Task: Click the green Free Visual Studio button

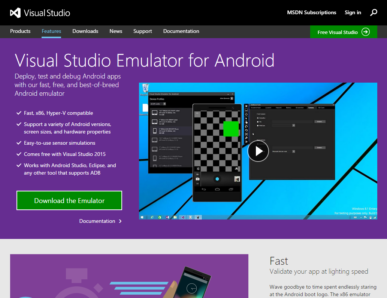Action: pyautogui.click(x=344, y=32)
